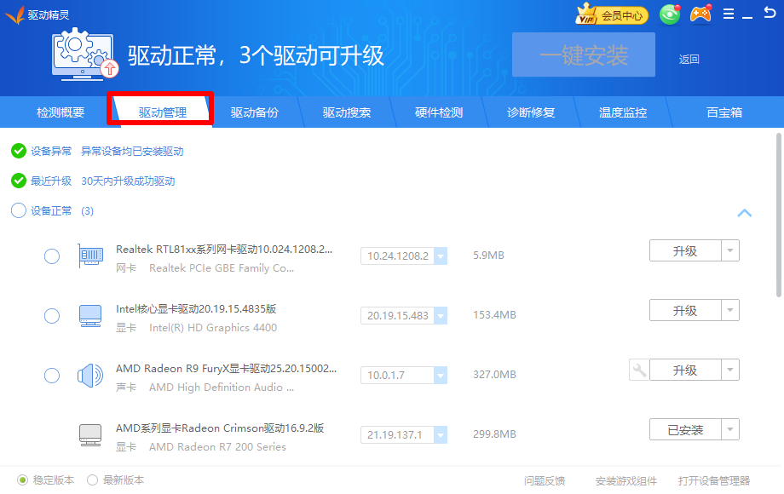
Task: Open the 硬件检测 tab
Action: click(439, 112)
